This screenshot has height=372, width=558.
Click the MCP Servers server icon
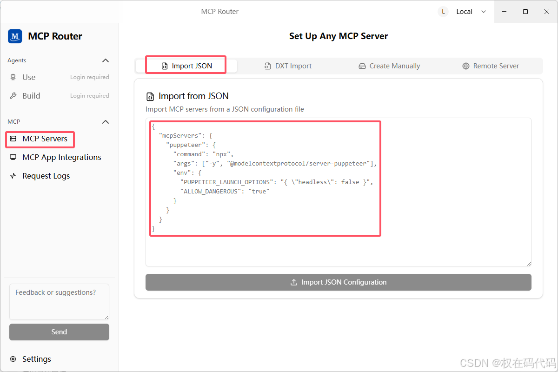click(13, 139)
